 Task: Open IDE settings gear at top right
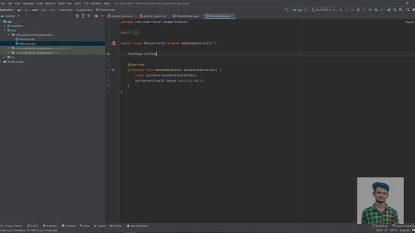pyautogui.click(x=414, y=10)
